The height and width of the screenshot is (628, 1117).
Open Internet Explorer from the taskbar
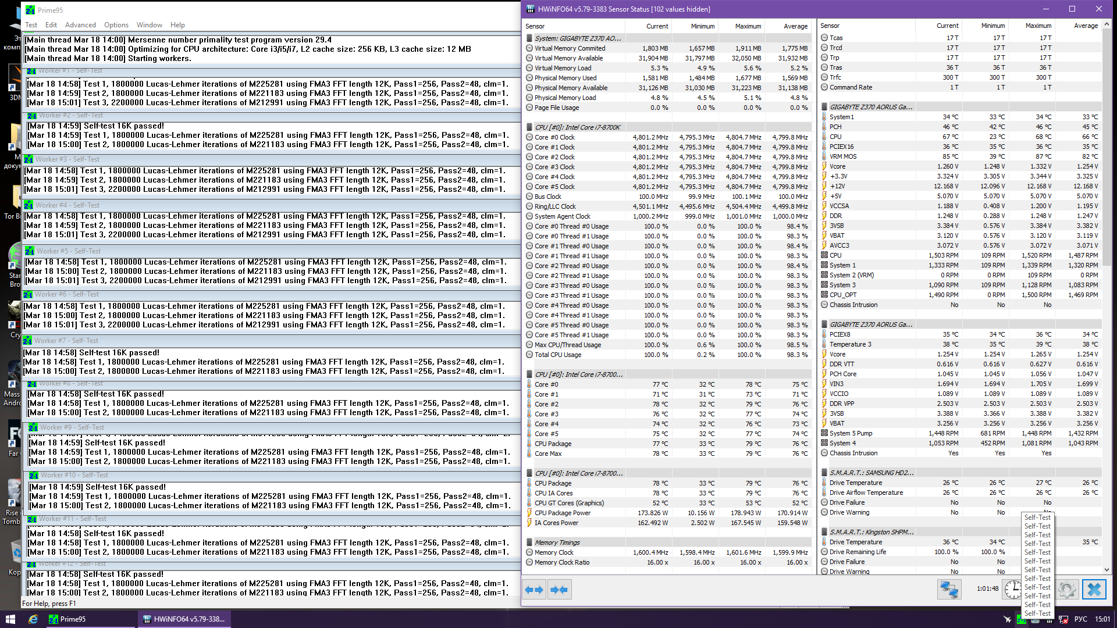(x=33, y=619)
